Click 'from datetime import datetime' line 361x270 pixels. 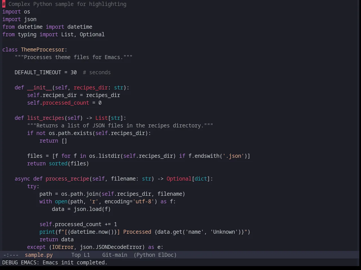[x=47, y=27]
